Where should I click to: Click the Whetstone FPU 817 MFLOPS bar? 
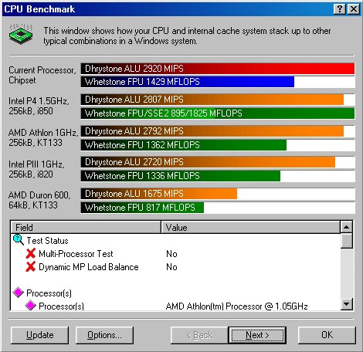(142, 208)
